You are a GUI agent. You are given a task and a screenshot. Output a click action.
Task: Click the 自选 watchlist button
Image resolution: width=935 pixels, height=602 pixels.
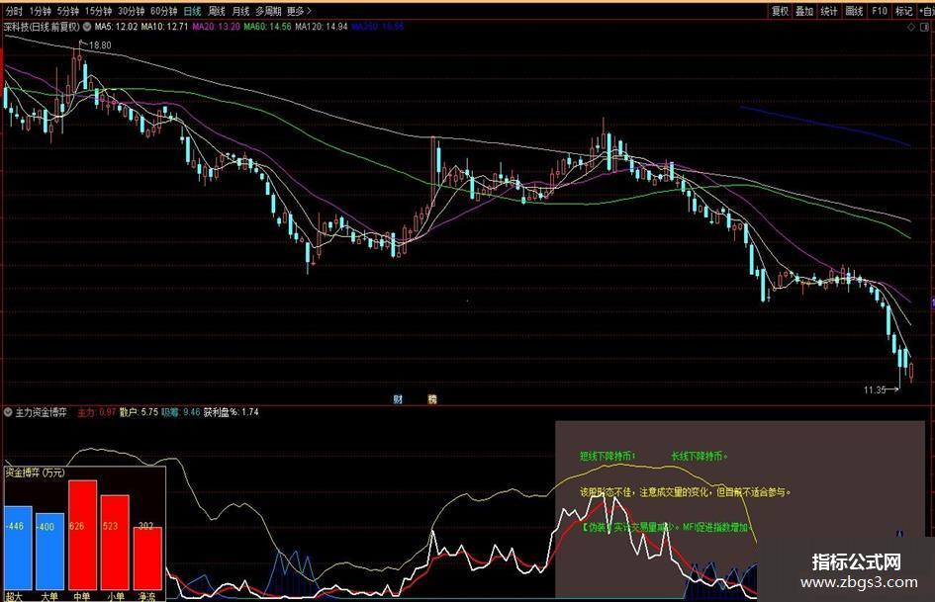click(926, 11)
